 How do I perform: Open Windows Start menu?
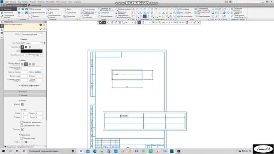point(3,151)
